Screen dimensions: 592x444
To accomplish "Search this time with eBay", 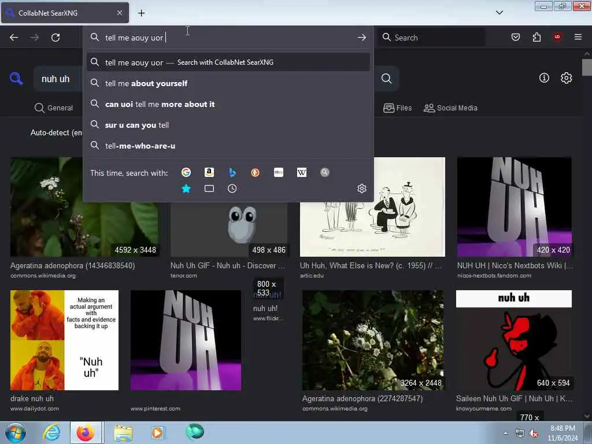I will pyautogui.click(x=279, y=172).
